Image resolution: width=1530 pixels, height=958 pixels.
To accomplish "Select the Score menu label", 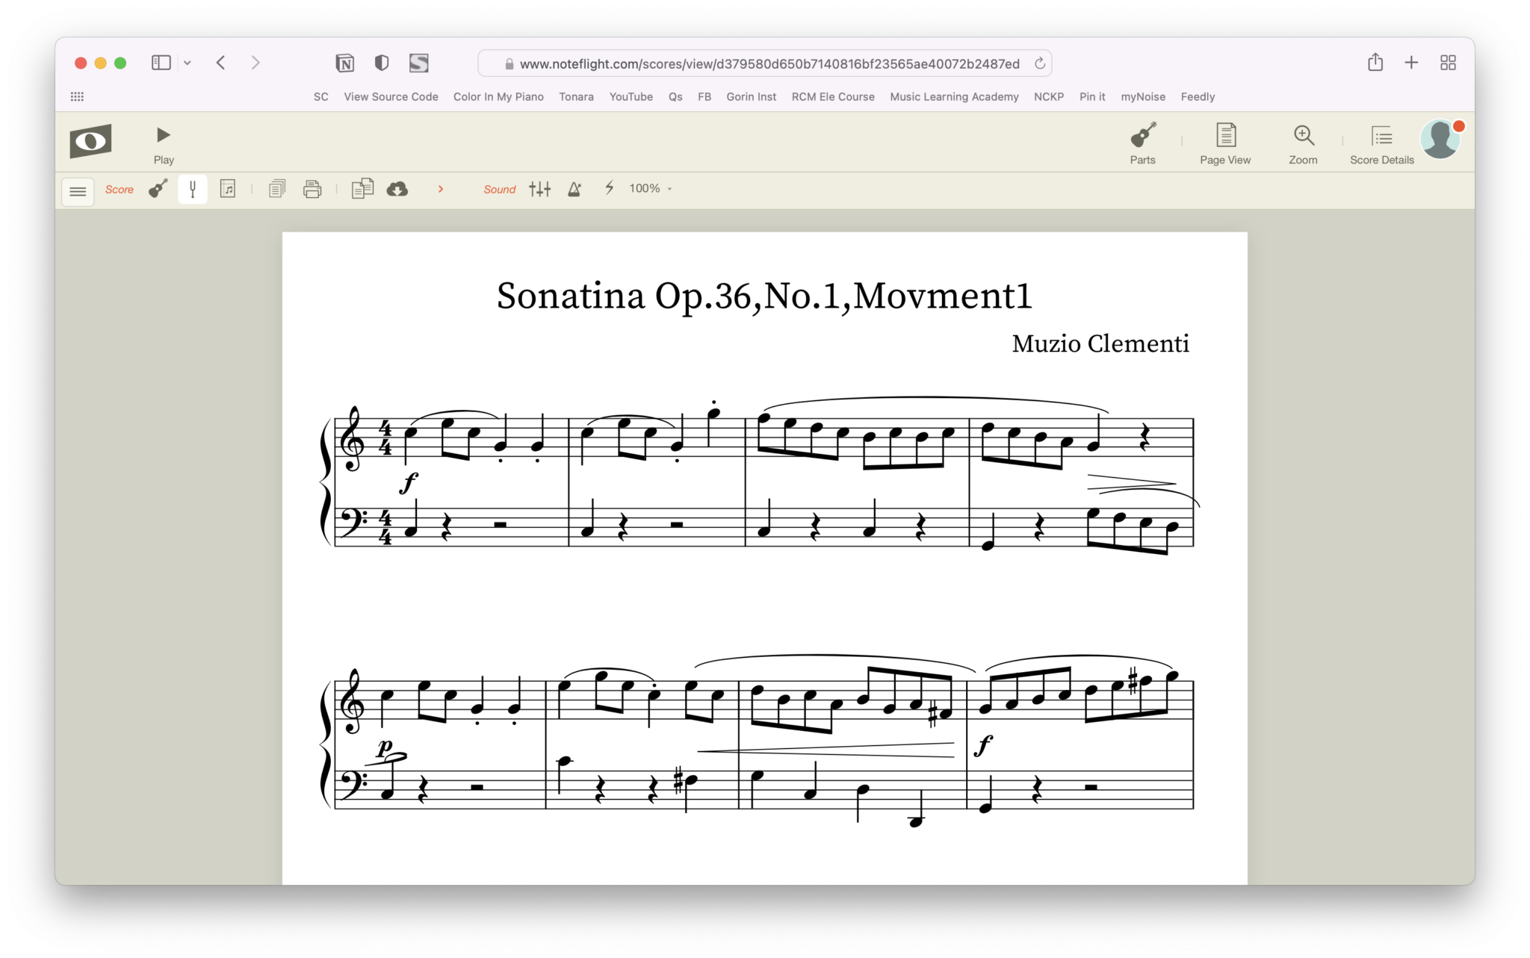I will [120, 190].
